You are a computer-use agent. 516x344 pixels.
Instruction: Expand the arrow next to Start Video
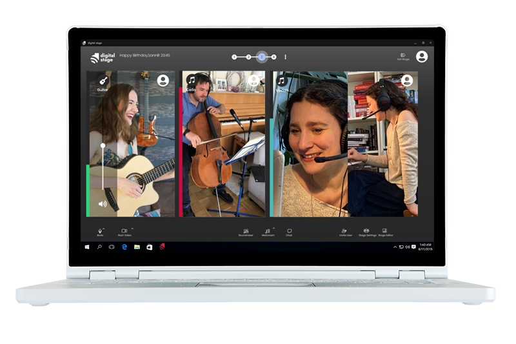[x=132, y=228]
